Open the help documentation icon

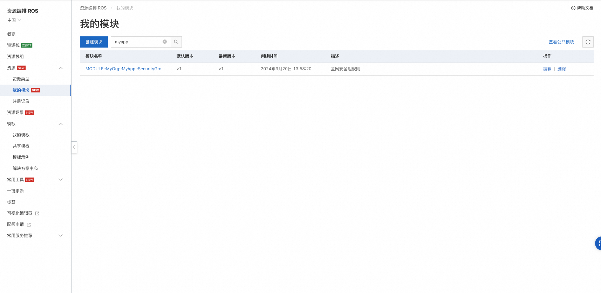pos(573,8)
